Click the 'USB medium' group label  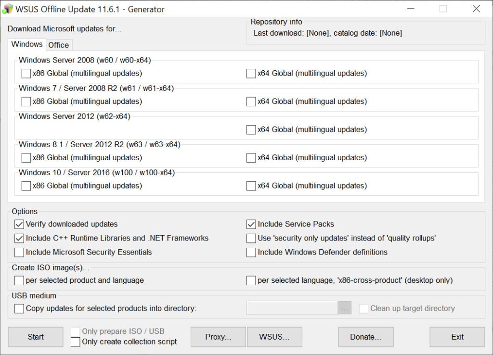point(34,296)
